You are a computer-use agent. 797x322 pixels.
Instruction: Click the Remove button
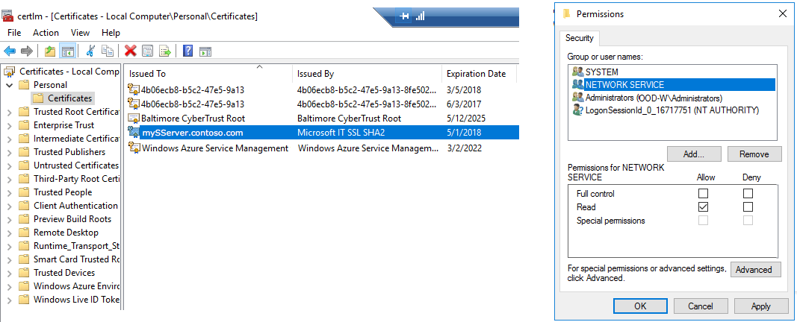[754, 154]
